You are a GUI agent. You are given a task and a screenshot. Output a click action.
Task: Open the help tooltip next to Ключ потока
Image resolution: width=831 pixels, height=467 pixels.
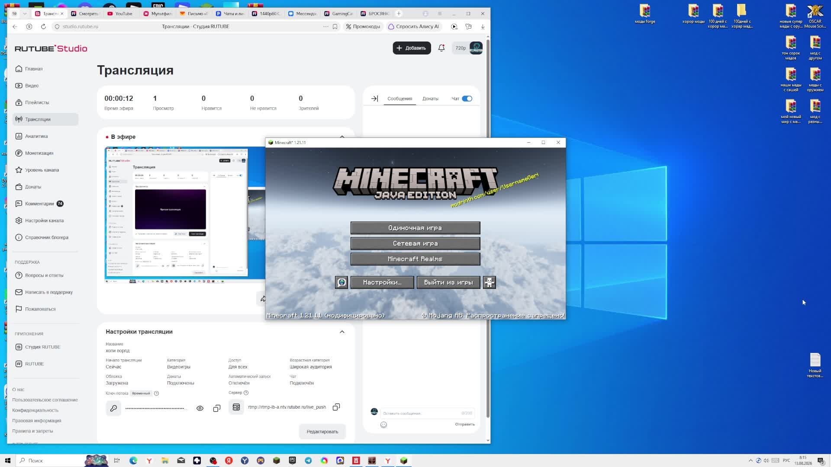coord(157,393)
